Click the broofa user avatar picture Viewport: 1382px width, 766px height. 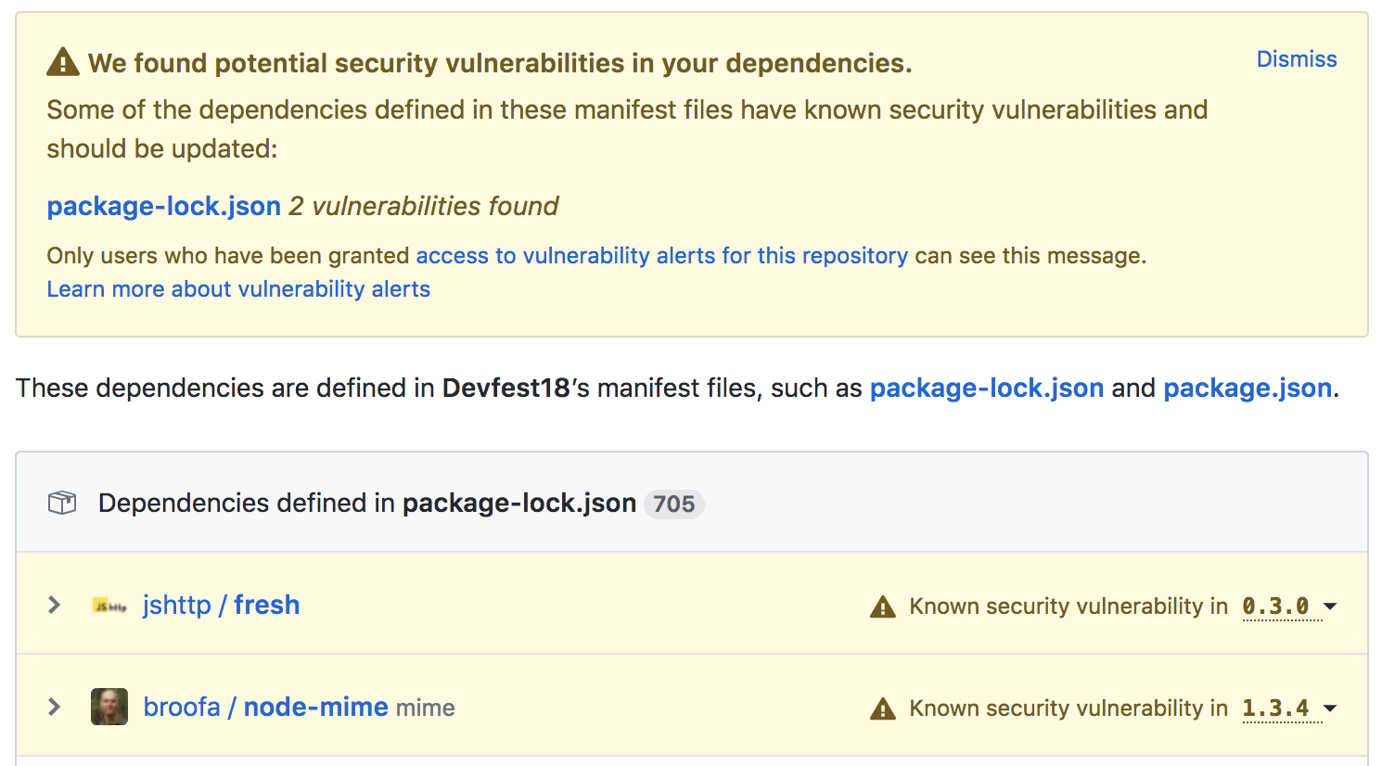[x=109, y=707]
